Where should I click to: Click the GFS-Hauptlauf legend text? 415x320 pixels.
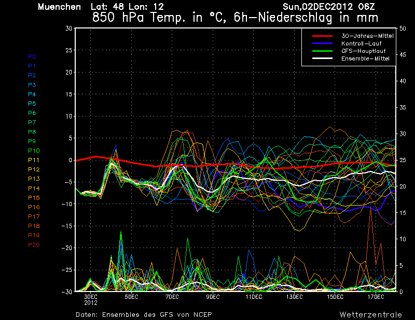(x=364, y=51)
